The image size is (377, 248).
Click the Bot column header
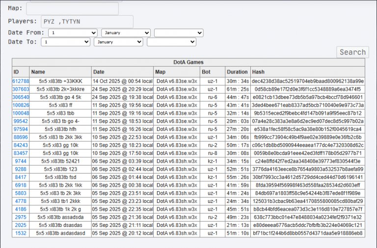(213, 72)
